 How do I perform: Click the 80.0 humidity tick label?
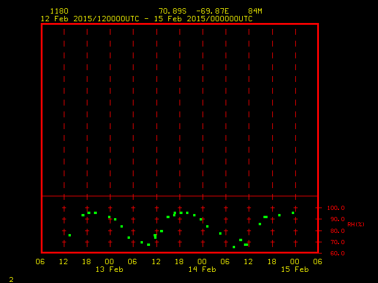point(338,231)
